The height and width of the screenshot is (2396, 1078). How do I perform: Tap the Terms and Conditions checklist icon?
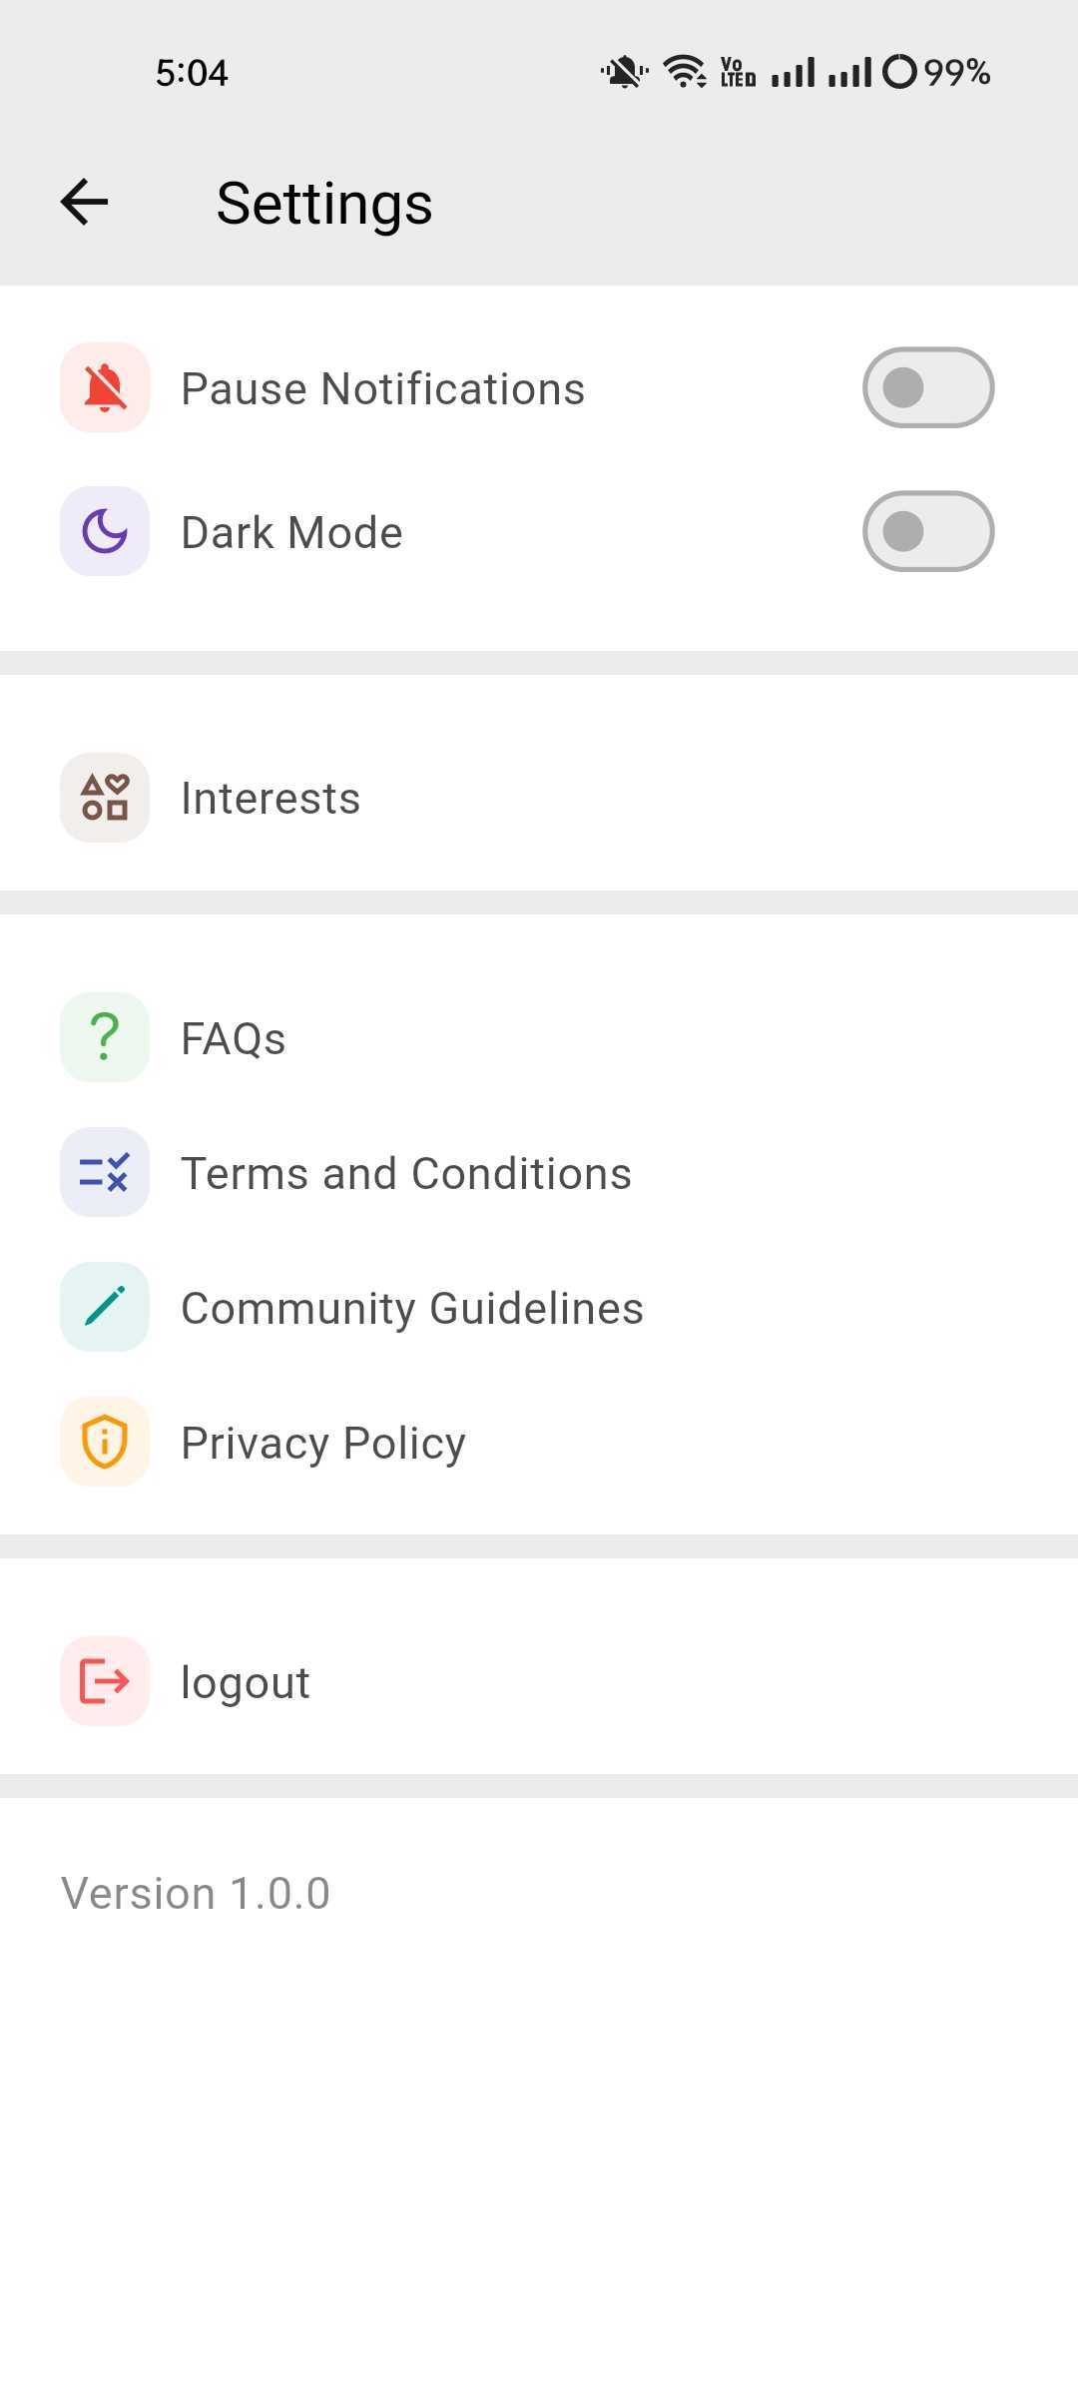(x=105, y=1172)
